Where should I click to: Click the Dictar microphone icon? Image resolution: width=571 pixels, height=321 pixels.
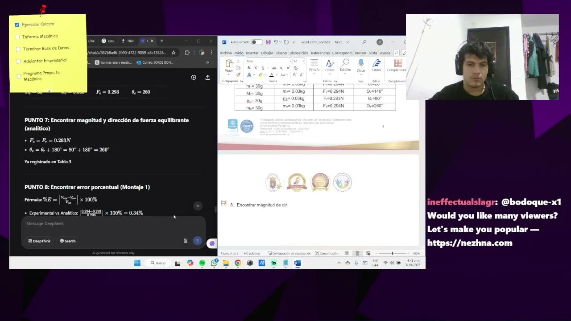tap(361, 63)
